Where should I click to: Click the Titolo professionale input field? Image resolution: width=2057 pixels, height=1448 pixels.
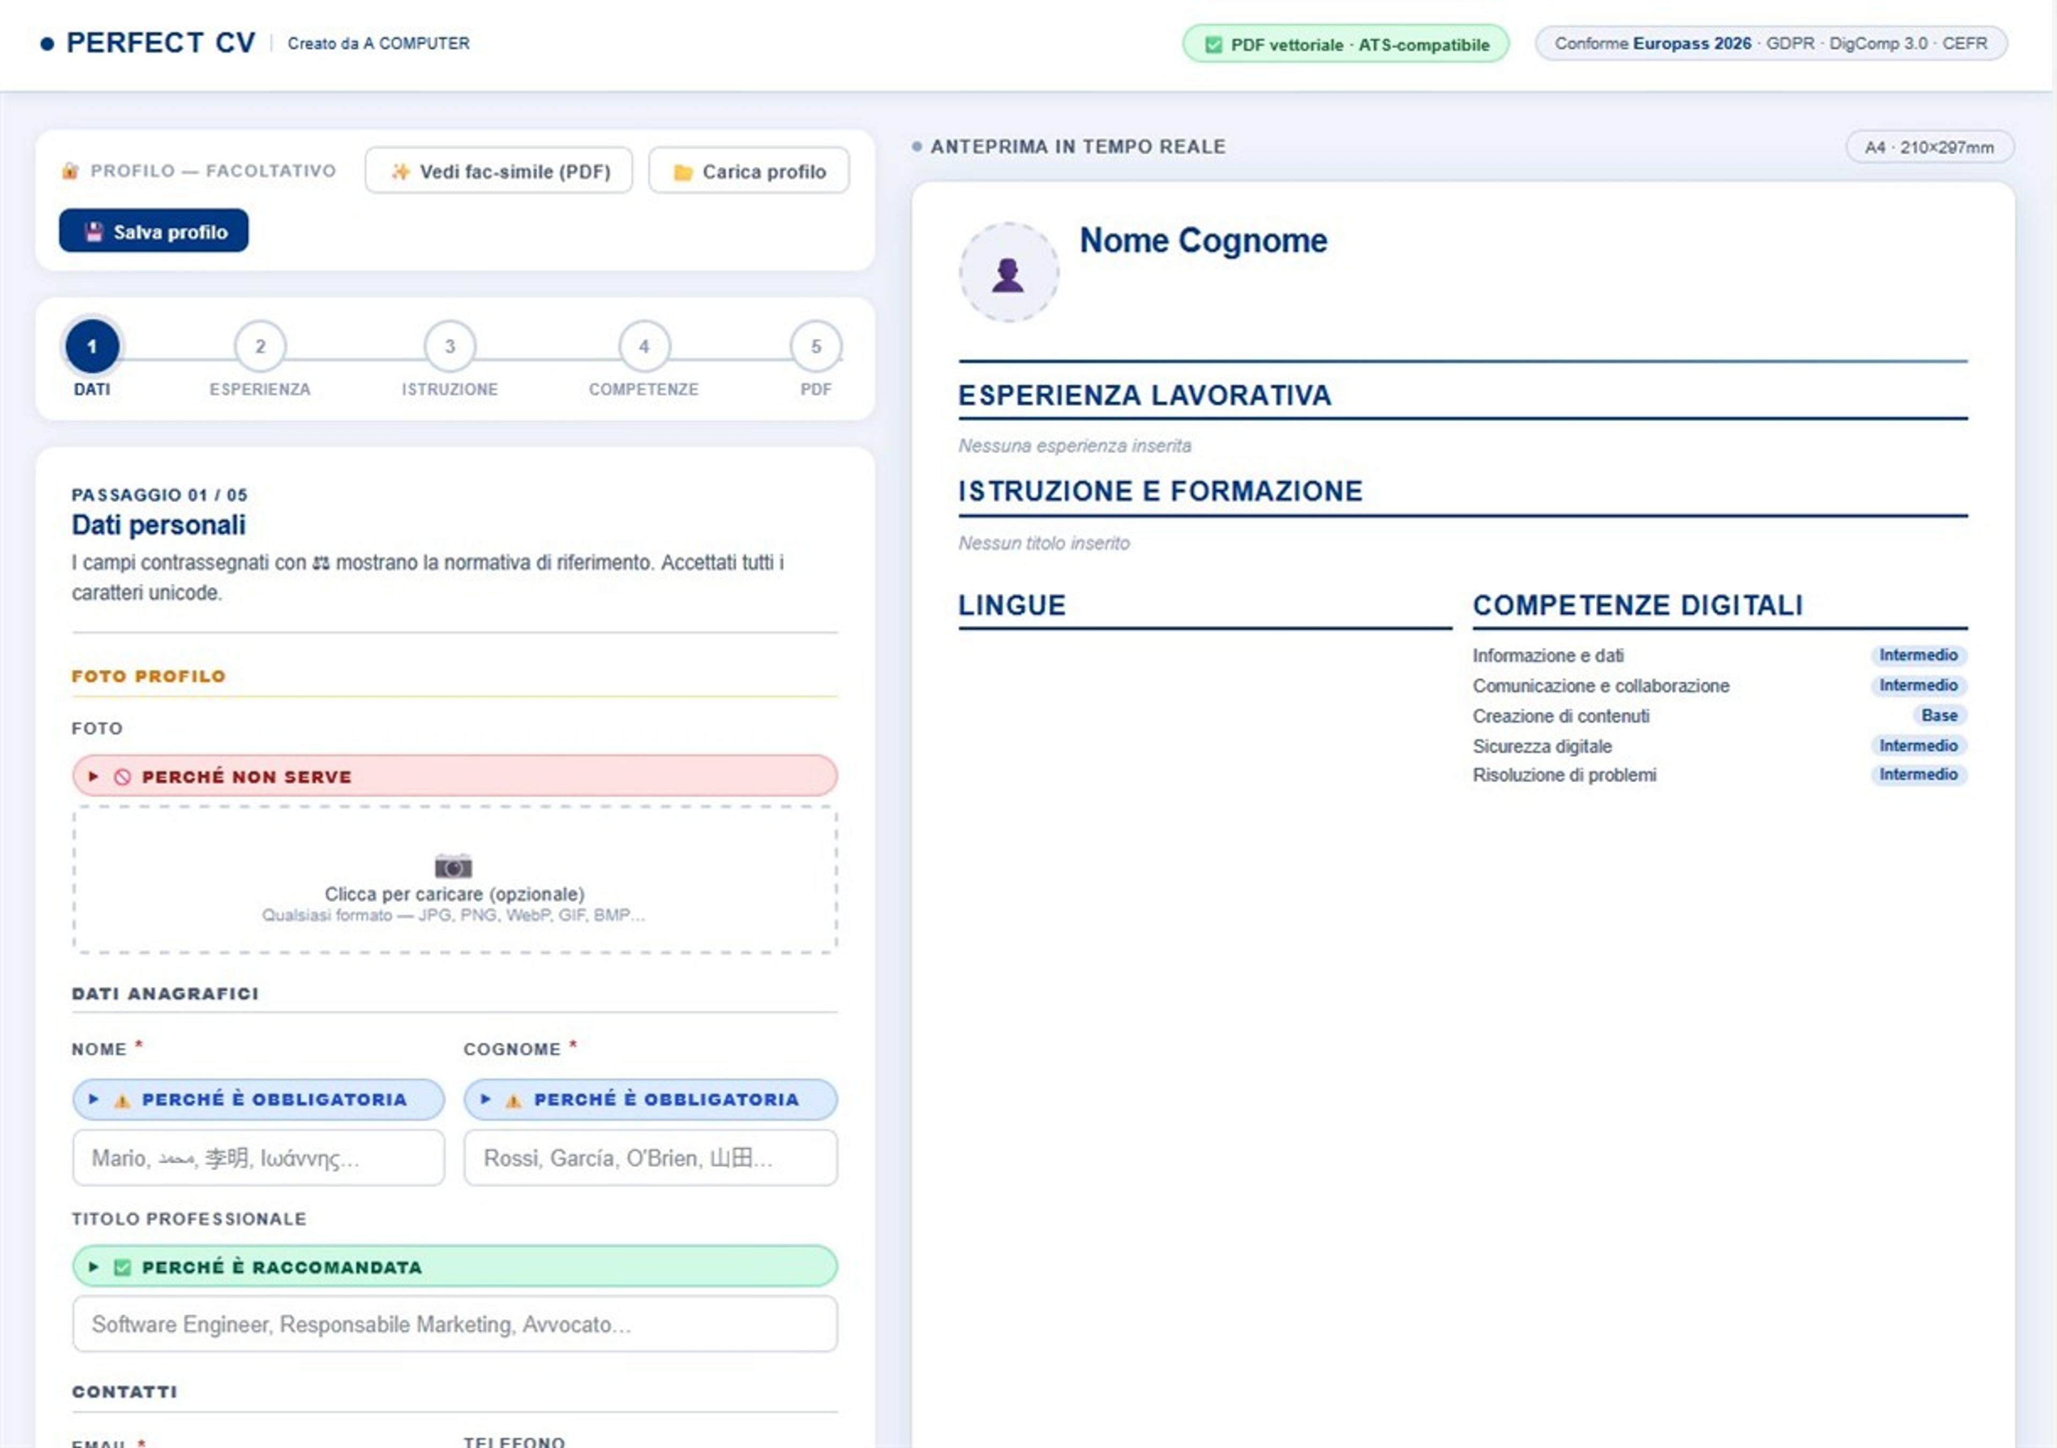[x=455, y=1324]
